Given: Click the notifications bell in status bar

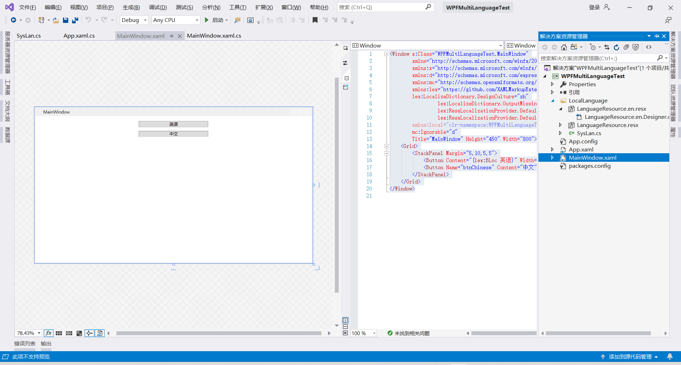Looking at the screenshot, I should [670, 356].
